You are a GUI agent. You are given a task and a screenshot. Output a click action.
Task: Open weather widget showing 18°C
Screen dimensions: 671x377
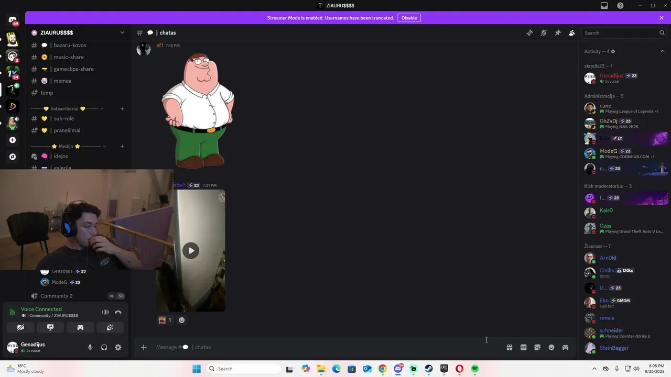click(24, 369)
